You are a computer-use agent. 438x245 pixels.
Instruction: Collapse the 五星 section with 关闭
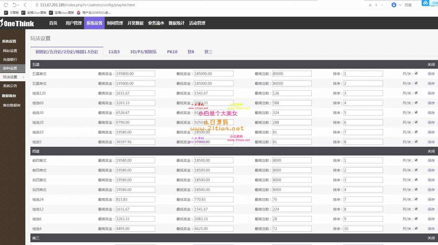pos(431,64)
